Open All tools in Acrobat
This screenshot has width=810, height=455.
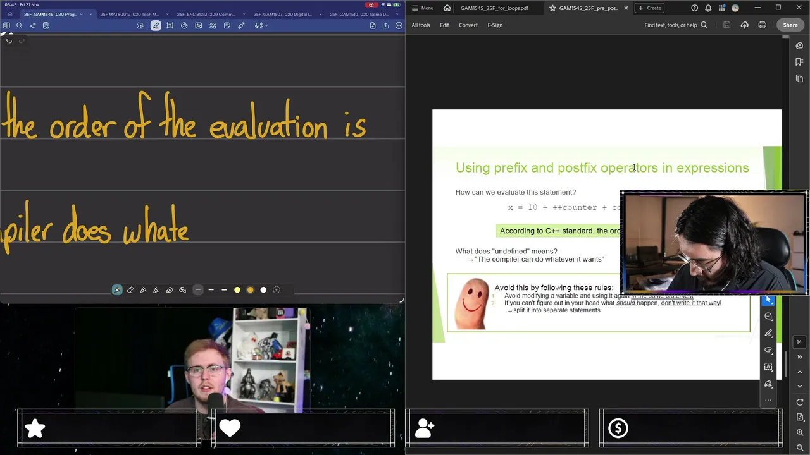pyautogui.click(x=421, y=25)
